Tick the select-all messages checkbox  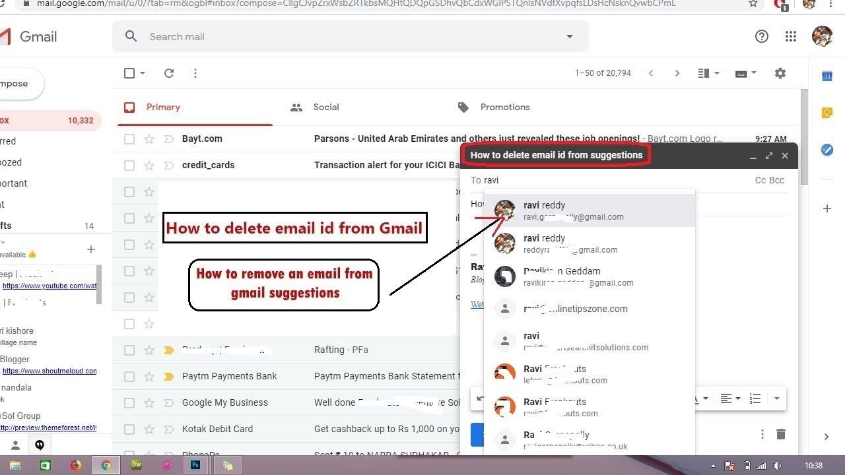click(129, 73)
